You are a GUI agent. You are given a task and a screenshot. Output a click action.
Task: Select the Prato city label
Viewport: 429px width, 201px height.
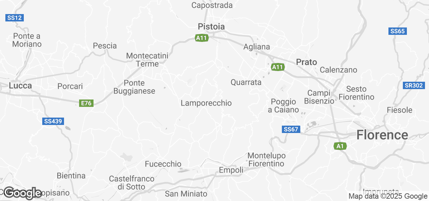pos(307,62)
